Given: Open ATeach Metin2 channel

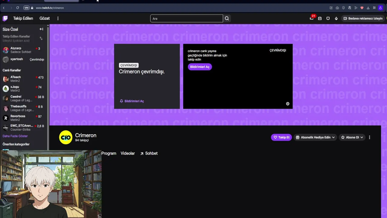Looking at the screenshot, I should 24,79.
